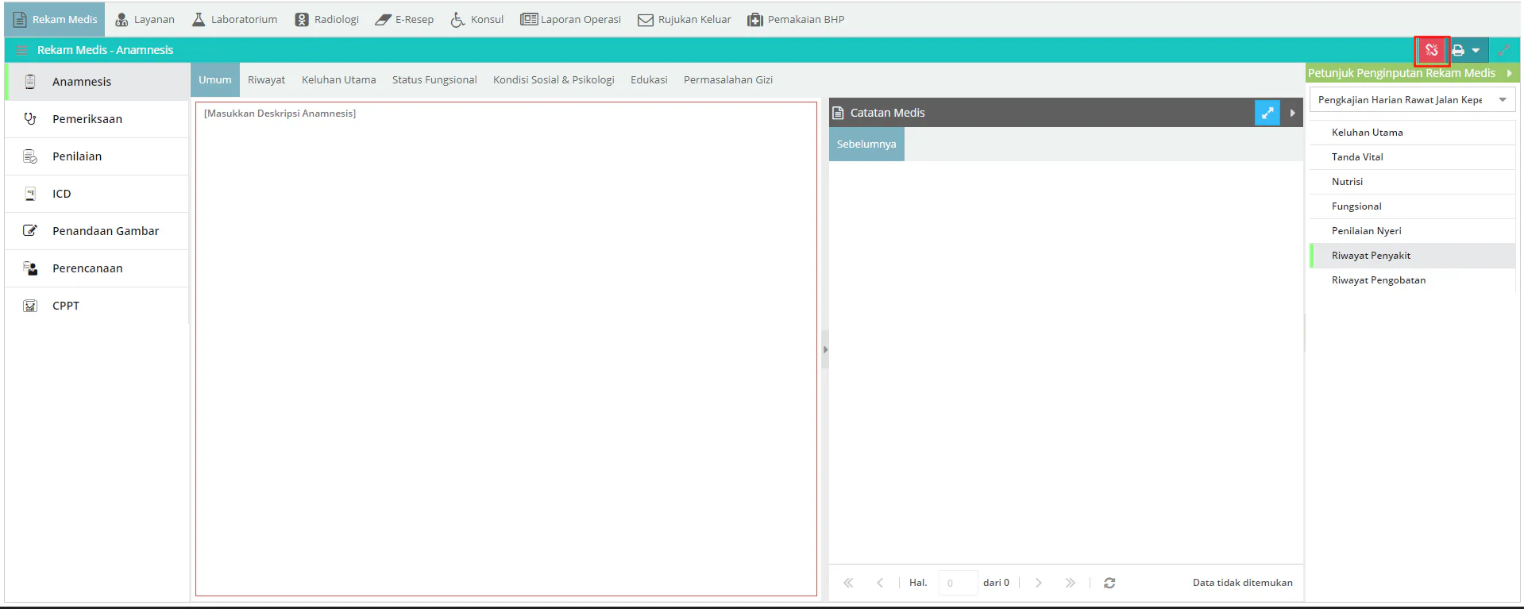Select Anamnesis in the left sidebar
Image resolution: width=1524 pixels, height=609 pixels.
click(x=97, y=82)
